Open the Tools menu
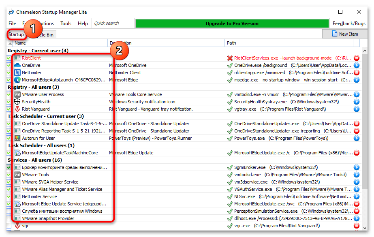The image size is (374, 237). pyautogui.click(x=66, y=23)
